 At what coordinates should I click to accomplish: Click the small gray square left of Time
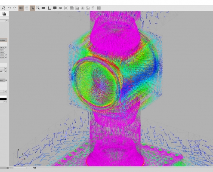click(x=7, y=168)
